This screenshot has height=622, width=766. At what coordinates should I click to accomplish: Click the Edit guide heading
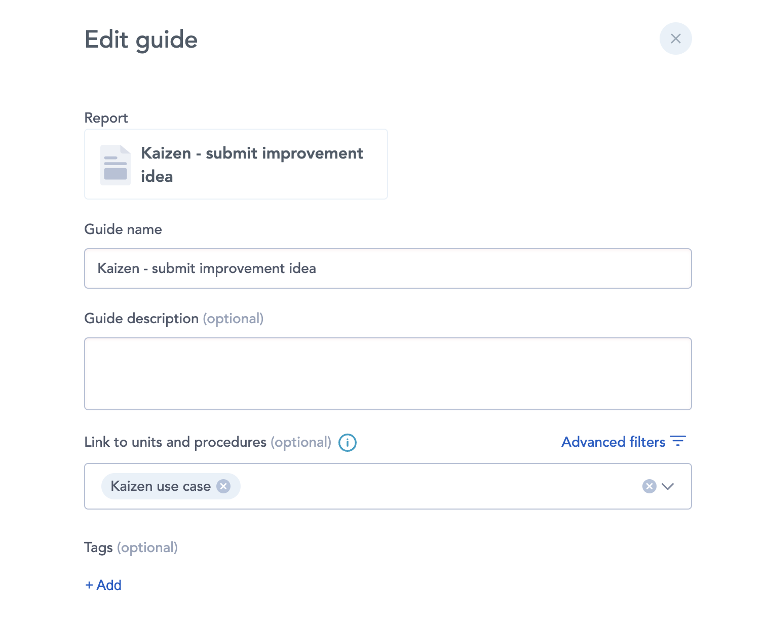pos(141,40)
